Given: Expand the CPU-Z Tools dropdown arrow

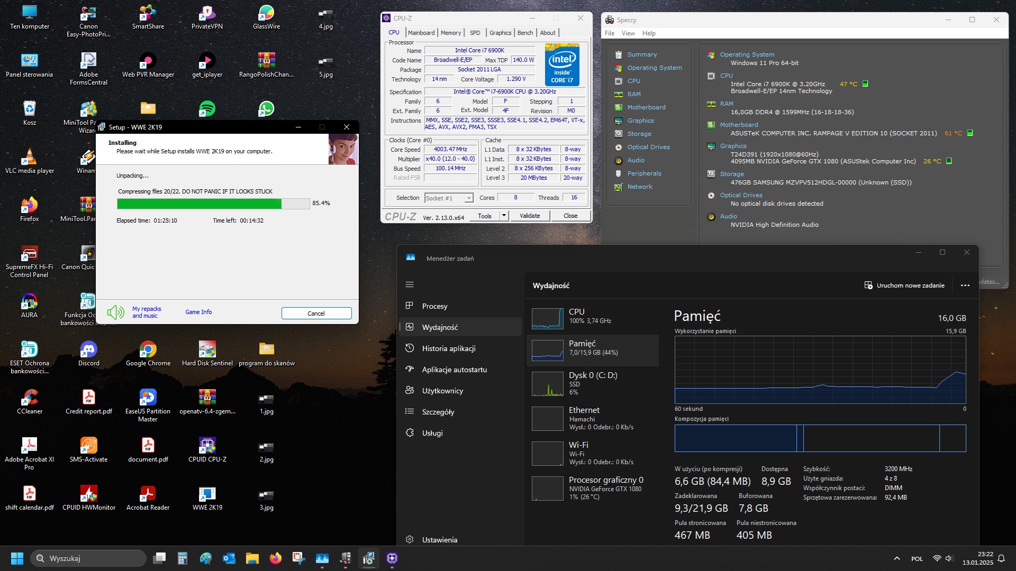Looking at the screenshot, I should coord(504,216).
